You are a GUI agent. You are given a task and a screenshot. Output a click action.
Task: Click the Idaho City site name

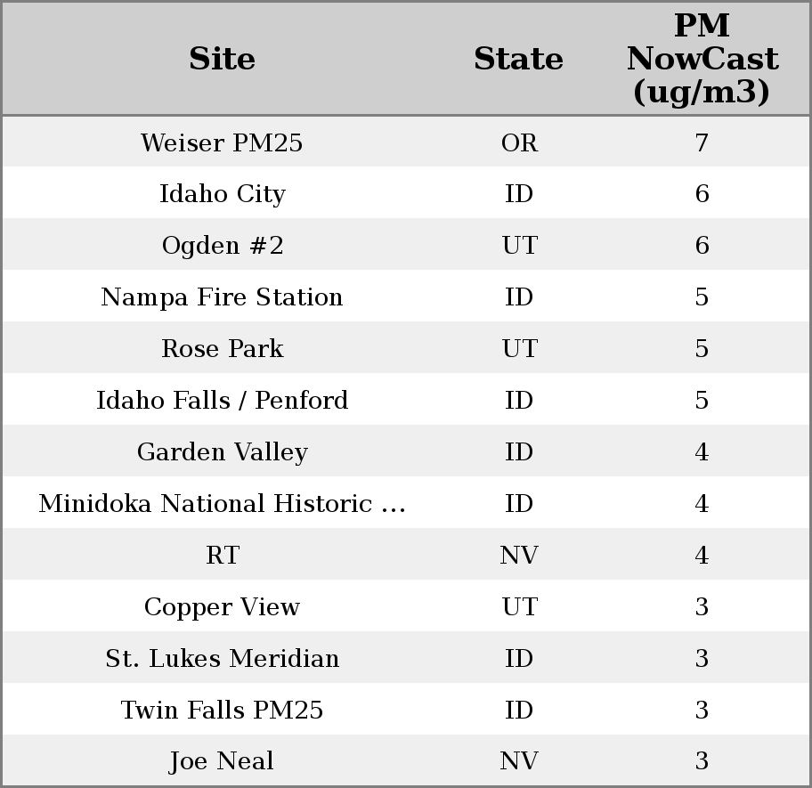[222, 194]
